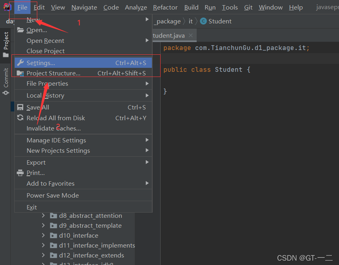Image resolution: width=339 pixels, height=265 pixels.
Task: Choose Save All
Action: pos(83,107)
